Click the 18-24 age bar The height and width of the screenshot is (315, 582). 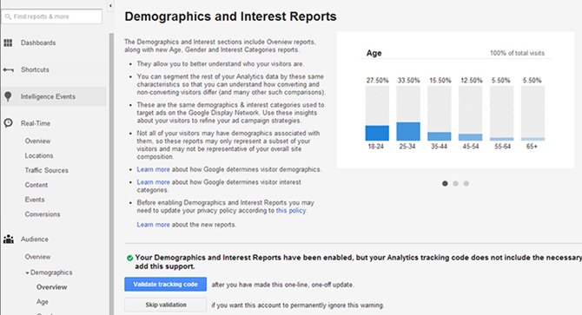[377, 133]
